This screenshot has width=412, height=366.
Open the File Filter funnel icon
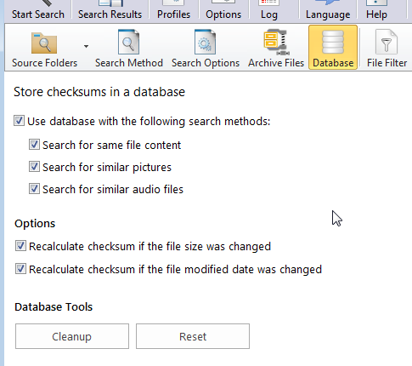point(387,42)
